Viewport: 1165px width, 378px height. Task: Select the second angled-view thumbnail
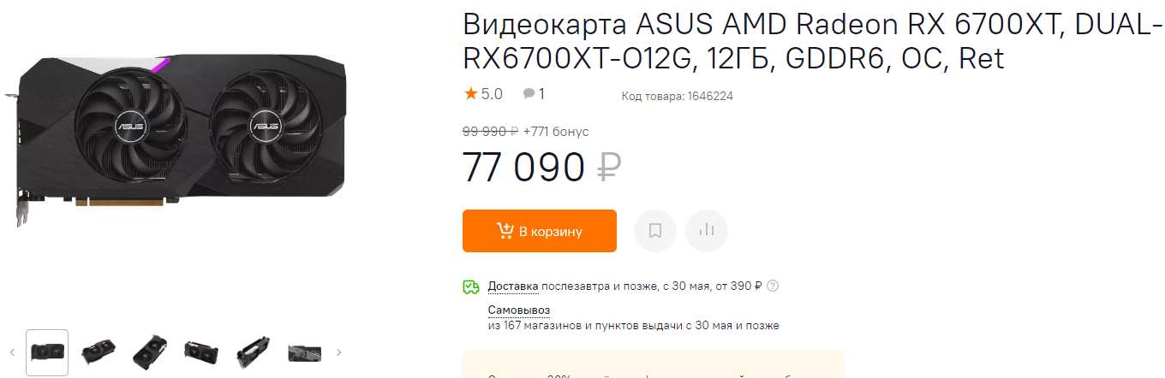[x=99, y=351]
